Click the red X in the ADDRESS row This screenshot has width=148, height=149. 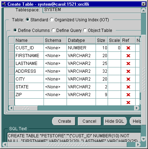128,71
